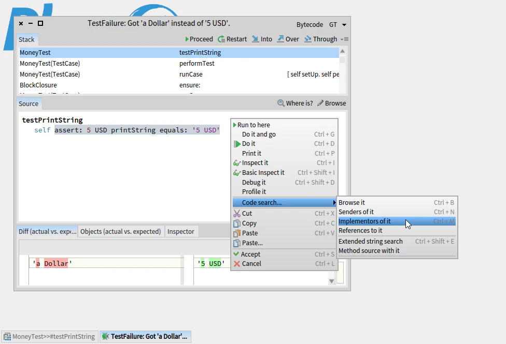Click the Inspect it glasses icon
This screenshot has height=344, width=506.
237,163
